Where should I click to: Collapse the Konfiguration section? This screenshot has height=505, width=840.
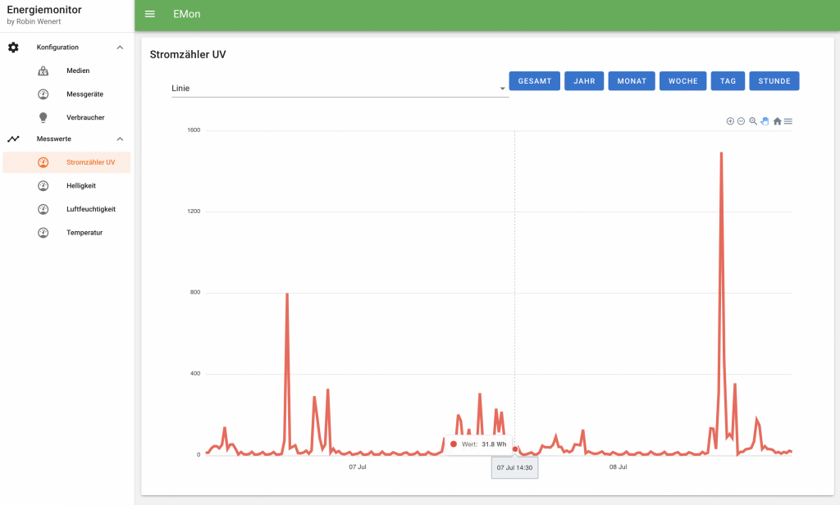click(x=120, y=47)
